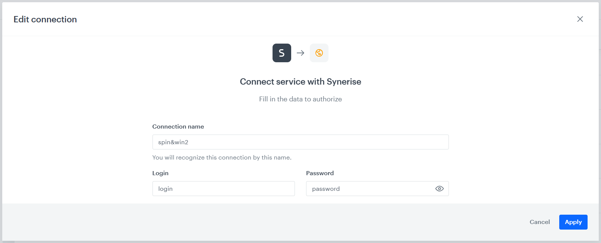Toggle password visibility eye icon
This screenshot has height=243, width=601.
pyautogui.click(x=440, y=189)
